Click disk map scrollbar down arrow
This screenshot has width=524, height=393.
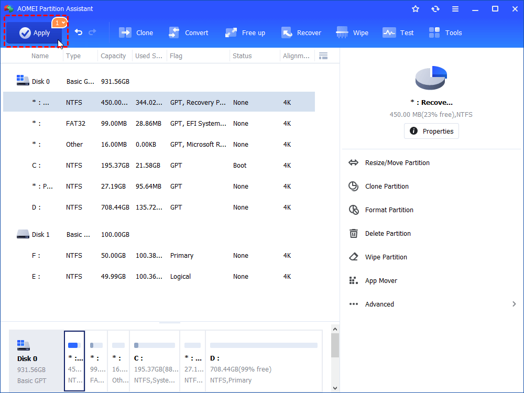tap(335, 388)
